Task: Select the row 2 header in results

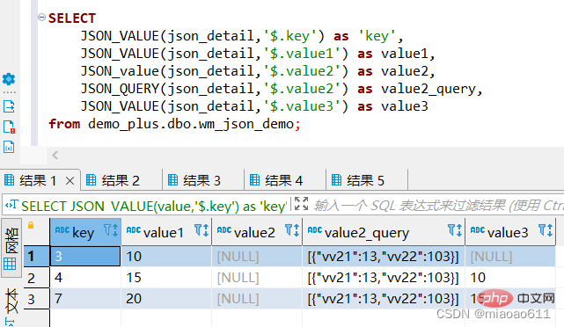Action: click(x=36, y=278)
